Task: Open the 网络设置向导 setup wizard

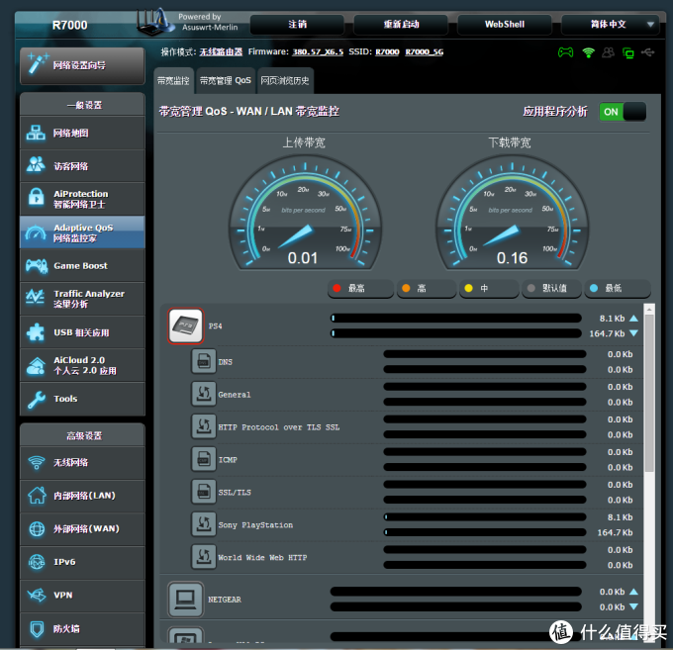Action: pos(82,65)
